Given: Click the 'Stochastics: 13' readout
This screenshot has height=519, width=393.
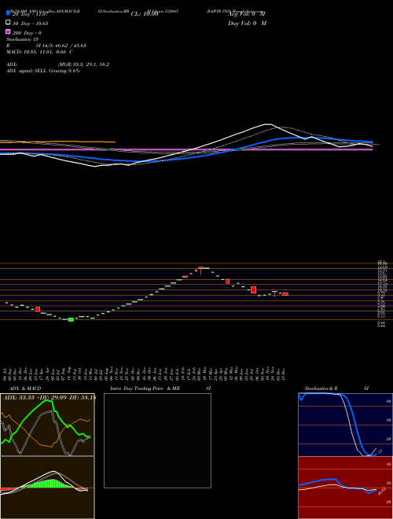Looking at the screenshot, I should coord(22,39).
